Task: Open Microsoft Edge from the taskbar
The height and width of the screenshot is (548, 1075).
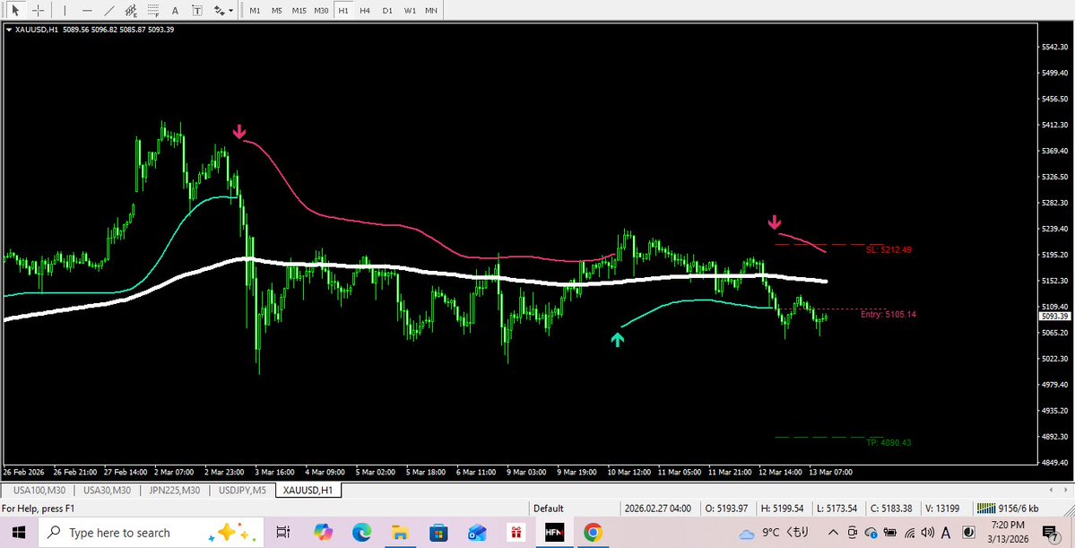Action: pyautogui.click(x=361, y=533)
